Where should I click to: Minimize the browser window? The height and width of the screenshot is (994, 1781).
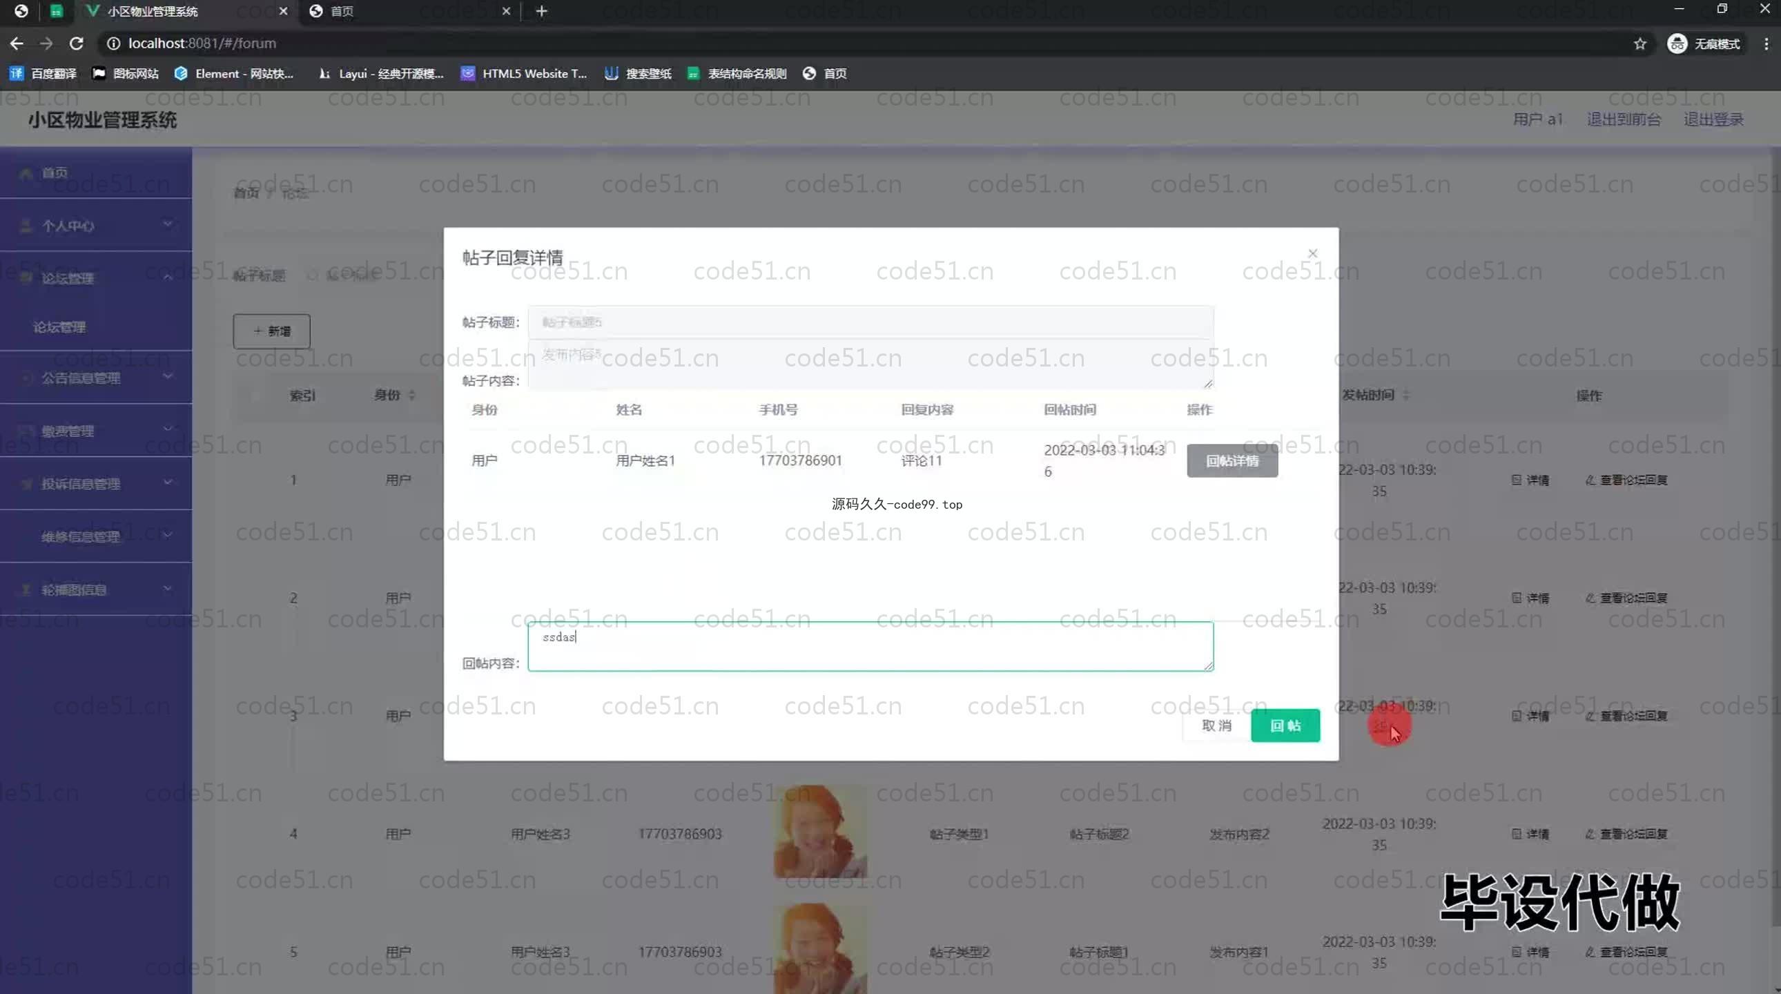point(1679,9)
